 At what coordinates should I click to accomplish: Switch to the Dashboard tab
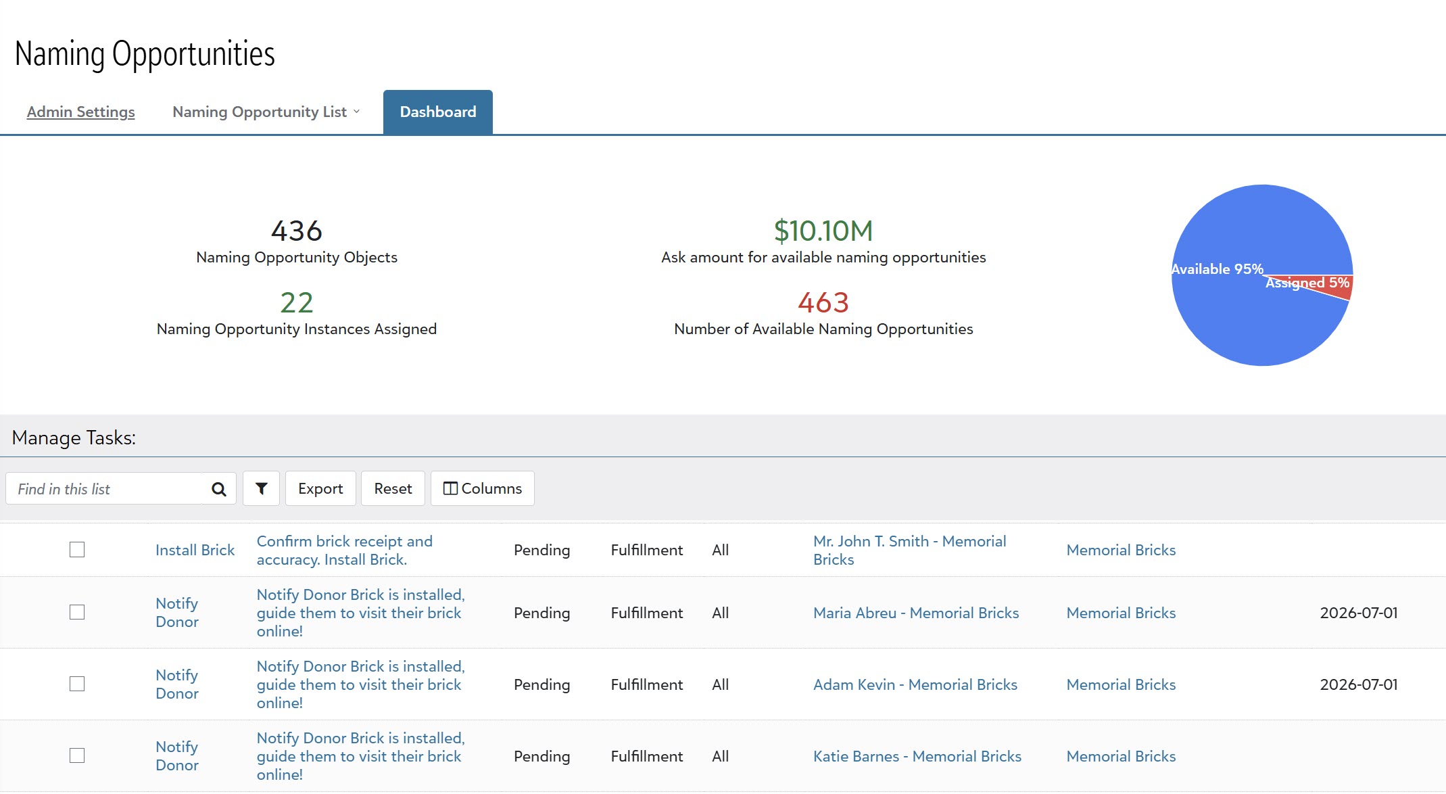coord(438,112)
